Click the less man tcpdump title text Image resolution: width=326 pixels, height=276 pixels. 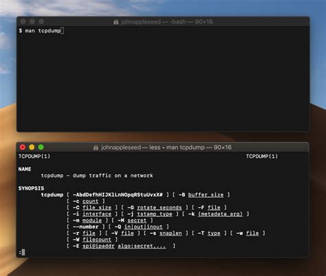(166, 148)
